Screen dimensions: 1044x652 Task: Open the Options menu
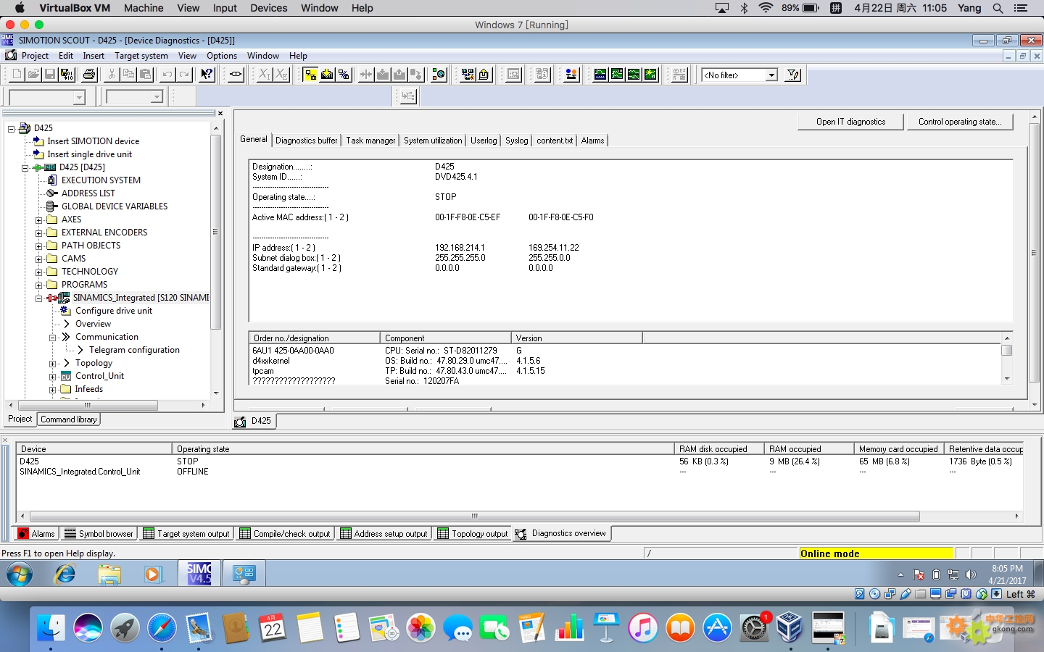click(222, 56)
